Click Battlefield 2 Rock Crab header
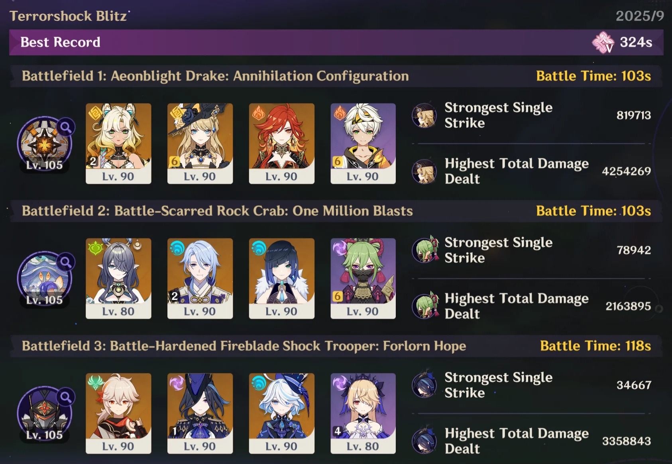 click(217, 211)
